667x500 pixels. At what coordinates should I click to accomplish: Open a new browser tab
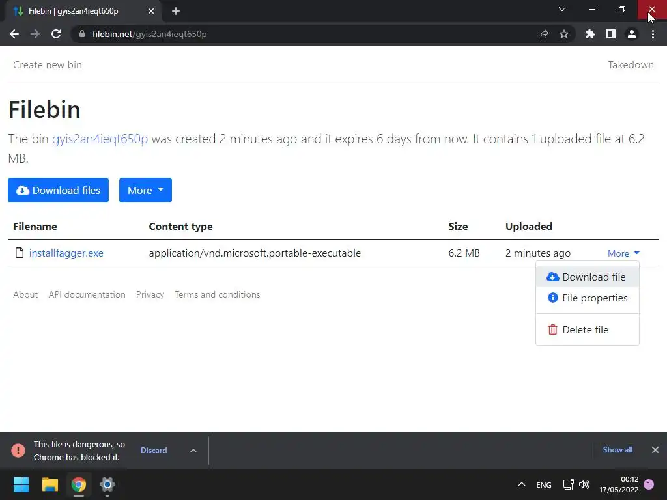coord(176,11)
